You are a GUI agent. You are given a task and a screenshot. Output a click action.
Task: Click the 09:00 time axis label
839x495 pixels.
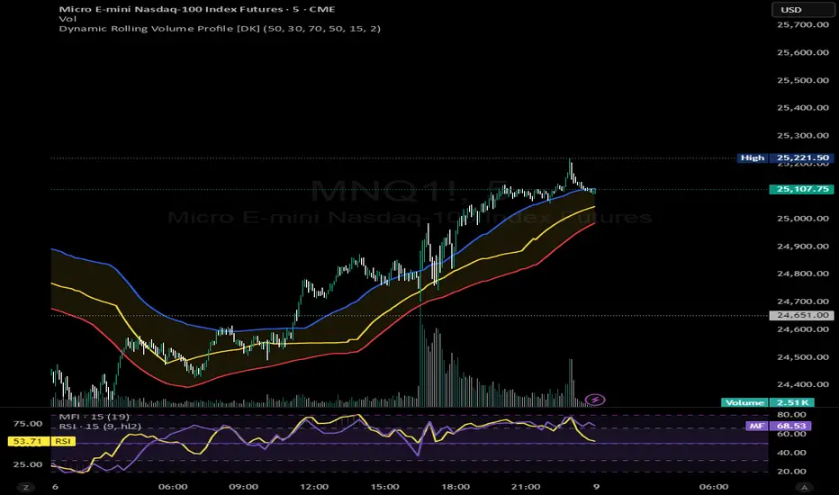(243, 487)
